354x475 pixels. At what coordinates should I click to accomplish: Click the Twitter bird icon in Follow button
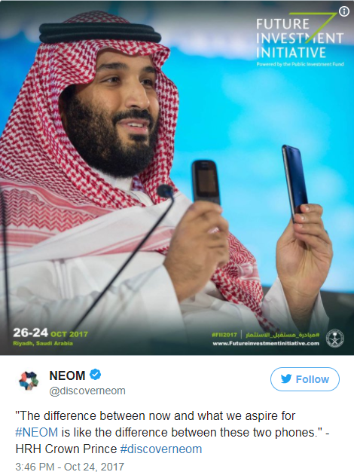point(286,379)
